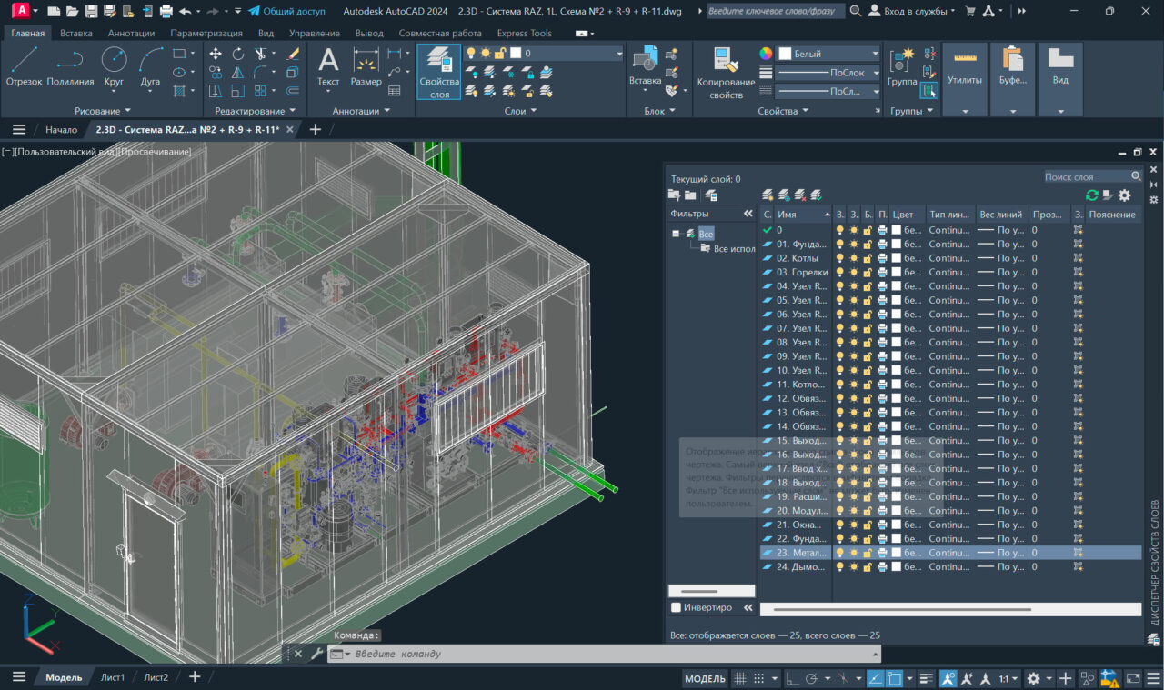
Task: Create a new layer in layer manager
Action: coord(768,195)
